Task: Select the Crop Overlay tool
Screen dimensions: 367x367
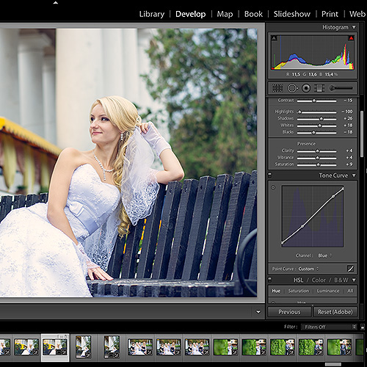Action: pos(277,88)
